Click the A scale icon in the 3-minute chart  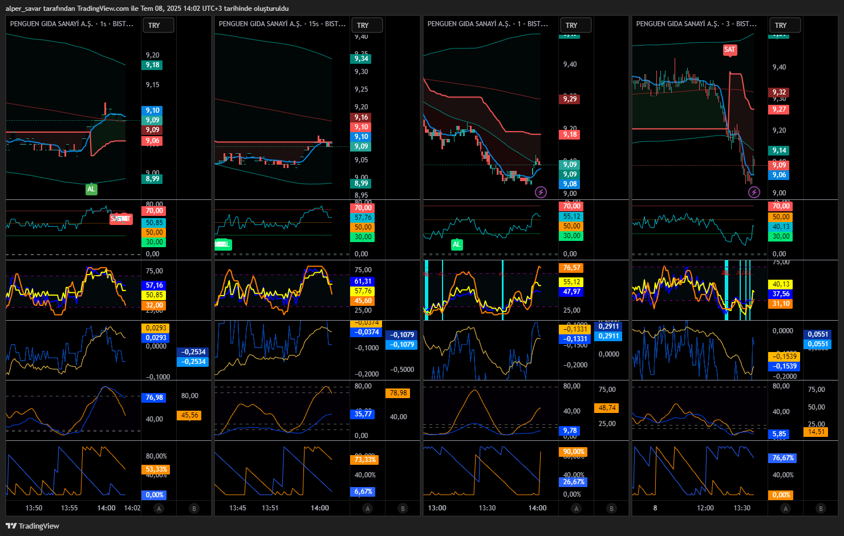pos(786,509)
